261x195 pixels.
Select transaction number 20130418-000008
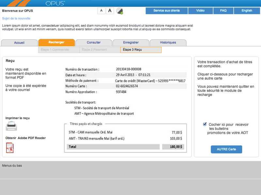coord(129,69)
